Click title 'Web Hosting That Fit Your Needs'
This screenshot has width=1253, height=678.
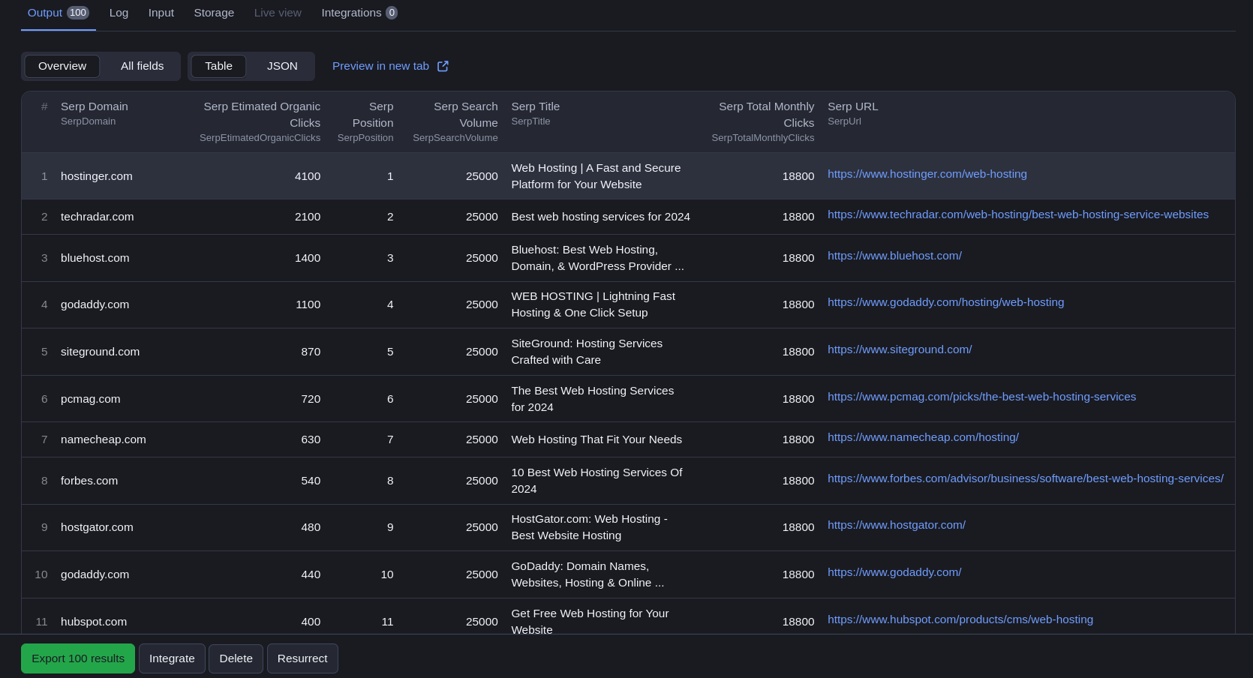pyautogui.click(x=596, y=439)
